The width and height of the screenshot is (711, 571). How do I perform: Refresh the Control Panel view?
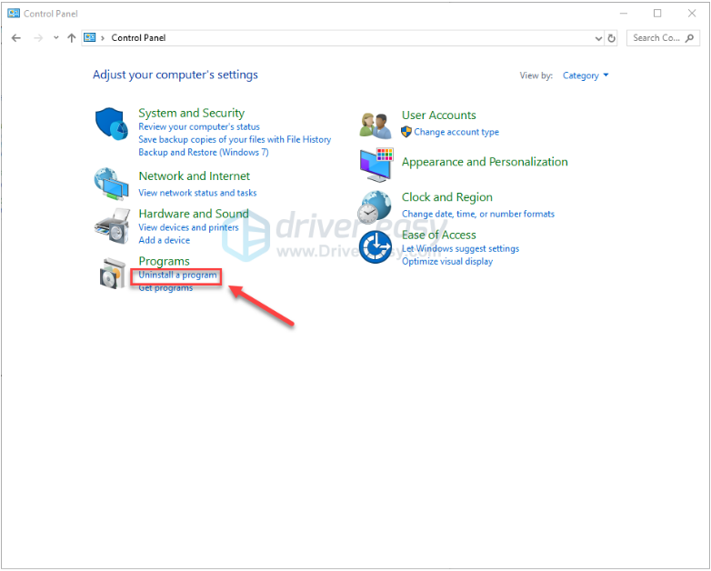click(x=612, y=38)
